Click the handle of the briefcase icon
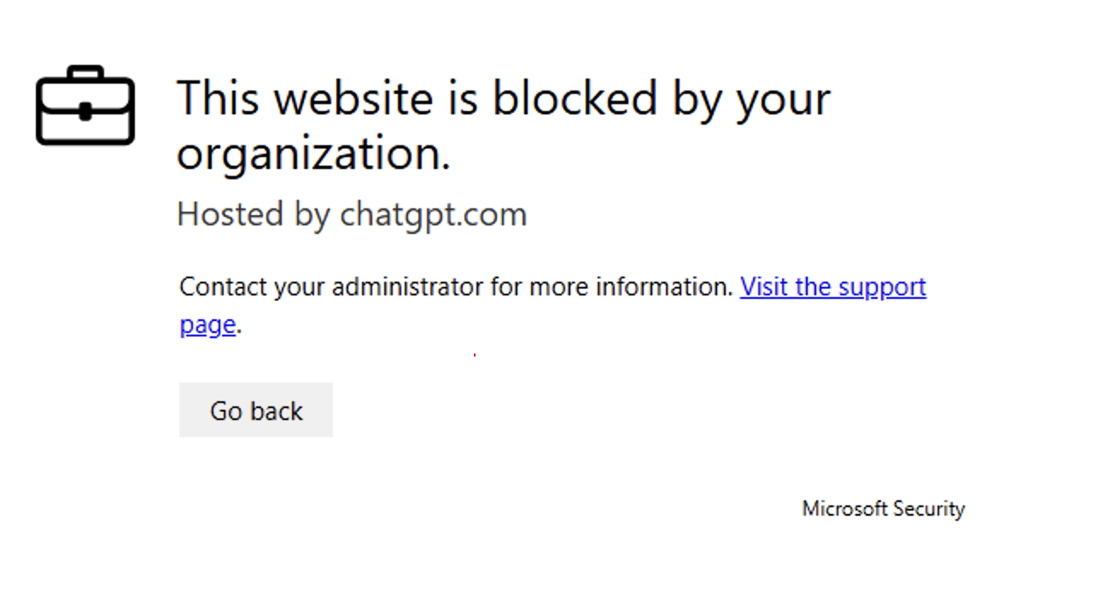 coord(85,73)
